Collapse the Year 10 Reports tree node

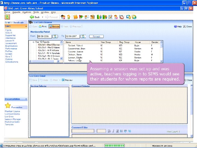click(x=33, y=42)
